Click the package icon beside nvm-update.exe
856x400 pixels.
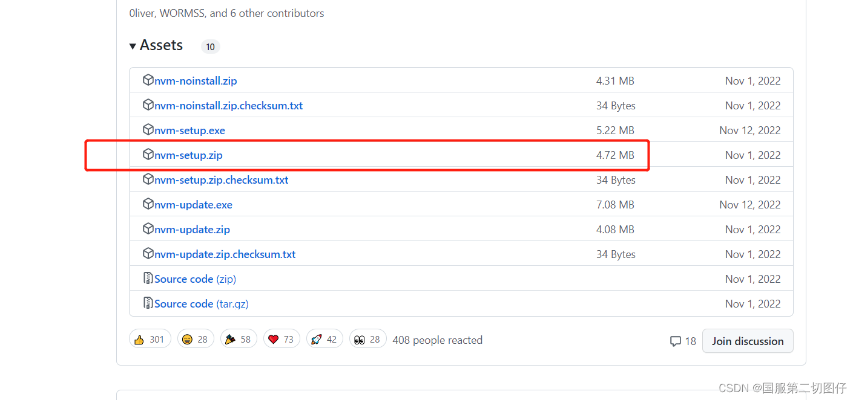point(148,204)
